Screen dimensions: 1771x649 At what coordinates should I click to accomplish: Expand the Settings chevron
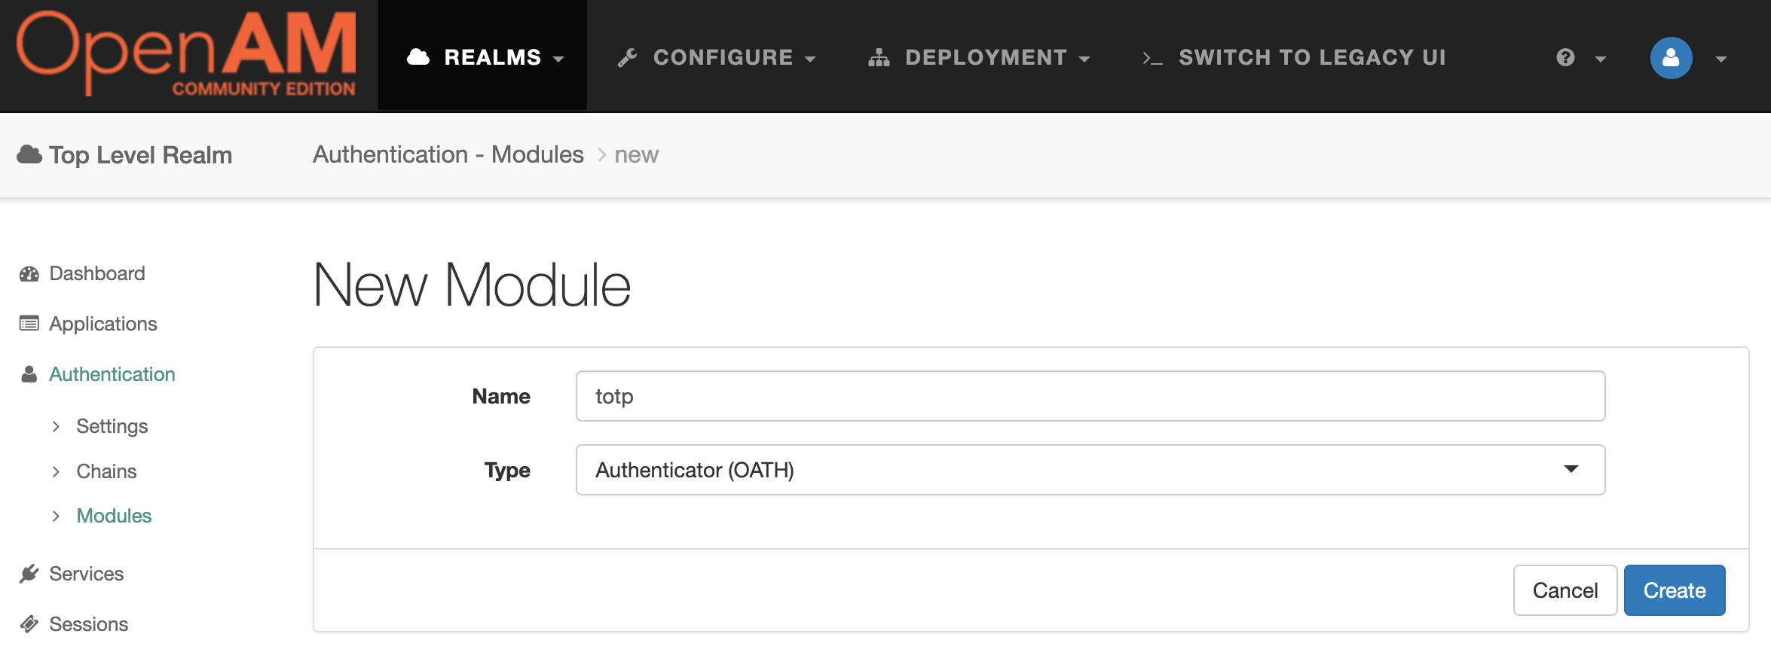coord(56,426)
